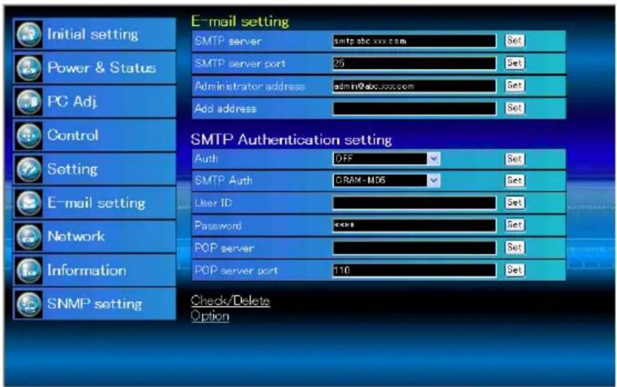Screen dimensions: 617x387
Task: Expand the SMTP Auth CRAM-MD5 dropdown
Action: 387,181
